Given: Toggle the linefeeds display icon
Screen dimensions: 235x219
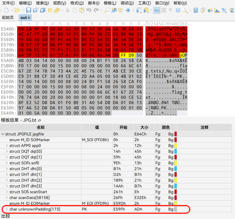Looking at the screenshot, I should tap(164, 10).
